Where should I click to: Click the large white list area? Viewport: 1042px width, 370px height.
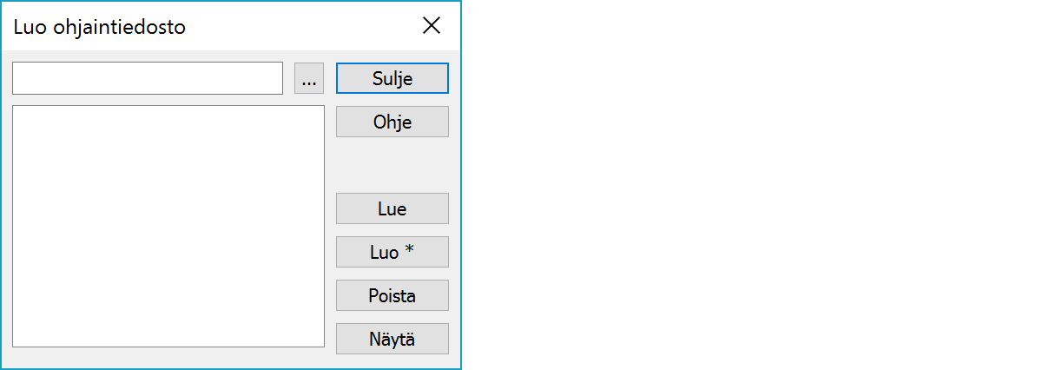[x=168, y=226]
